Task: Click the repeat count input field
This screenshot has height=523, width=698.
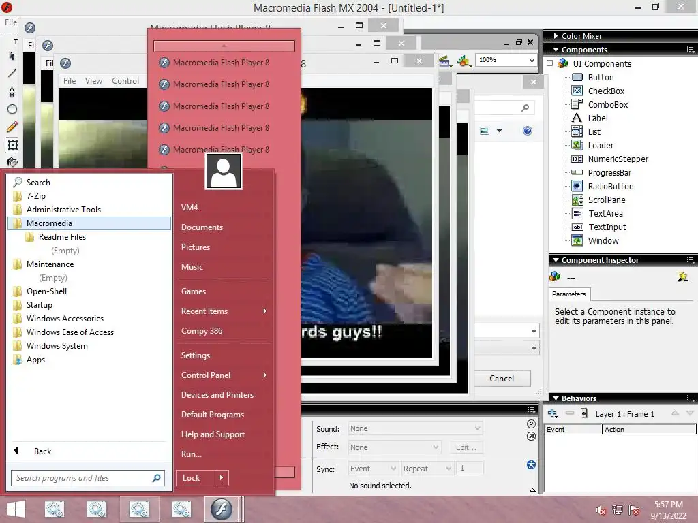Action: 470,469
